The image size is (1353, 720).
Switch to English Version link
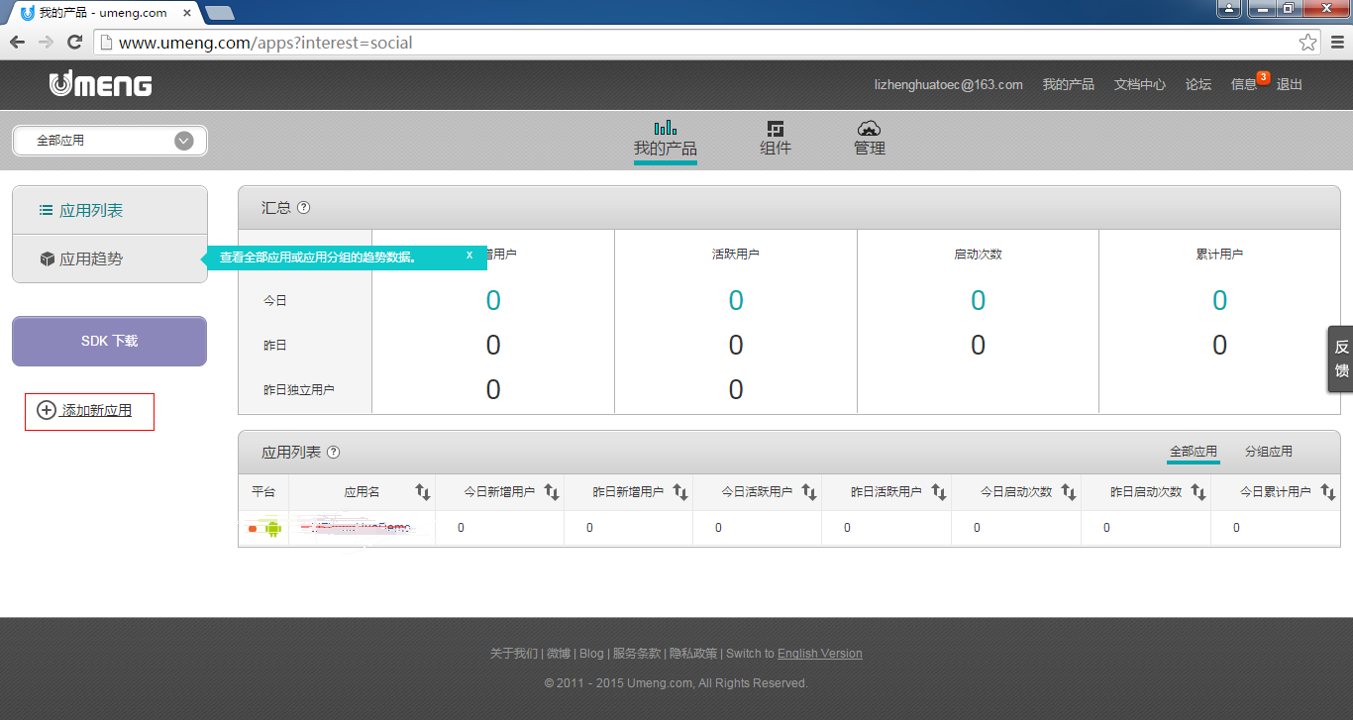pos(820,654)
